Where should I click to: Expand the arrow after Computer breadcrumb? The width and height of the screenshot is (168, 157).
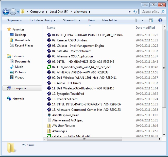(x=47, y=12)
